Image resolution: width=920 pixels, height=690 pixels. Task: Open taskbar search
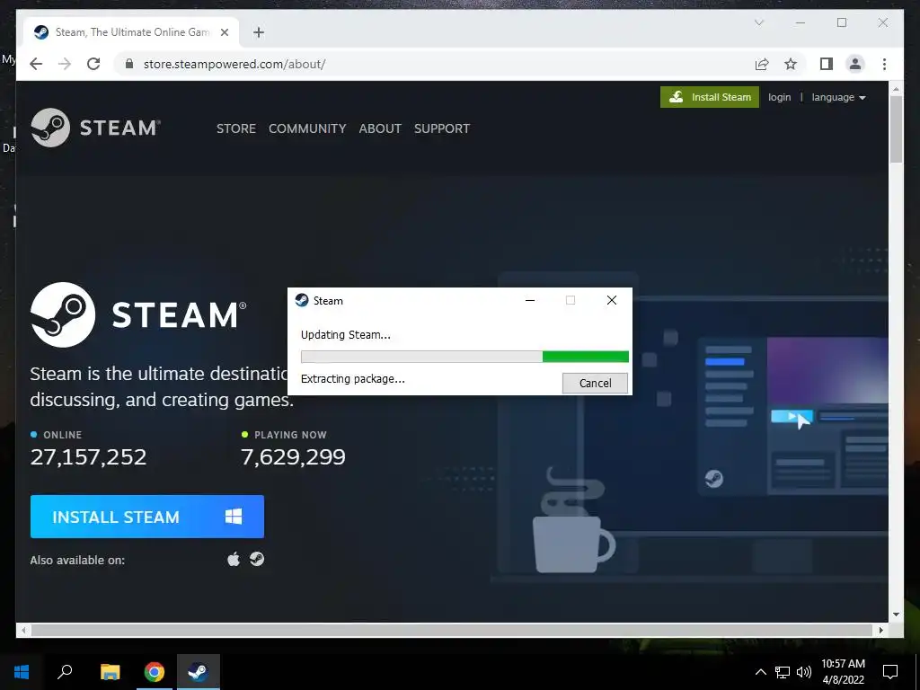(x=65, y=672)
